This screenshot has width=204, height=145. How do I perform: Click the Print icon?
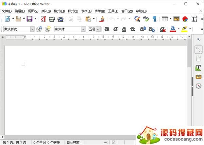pyautogui.click(x=52, y=19)
